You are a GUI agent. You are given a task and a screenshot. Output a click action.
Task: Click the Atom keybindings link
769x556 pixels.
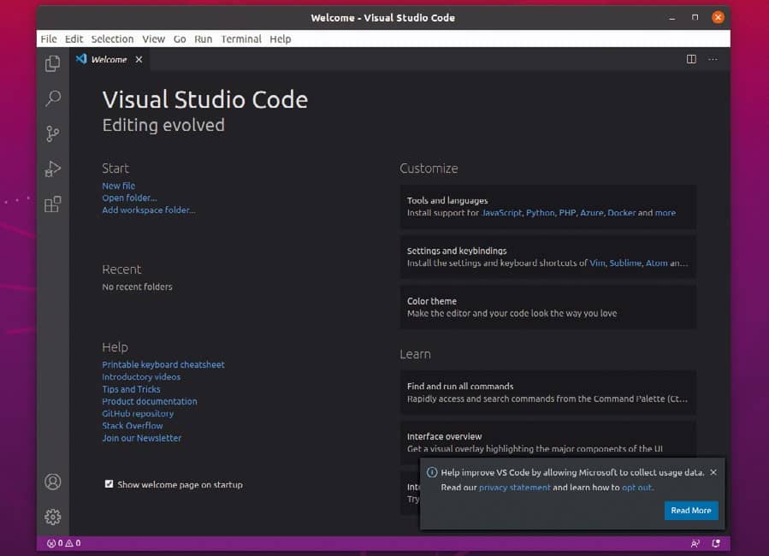pos(656,263)
